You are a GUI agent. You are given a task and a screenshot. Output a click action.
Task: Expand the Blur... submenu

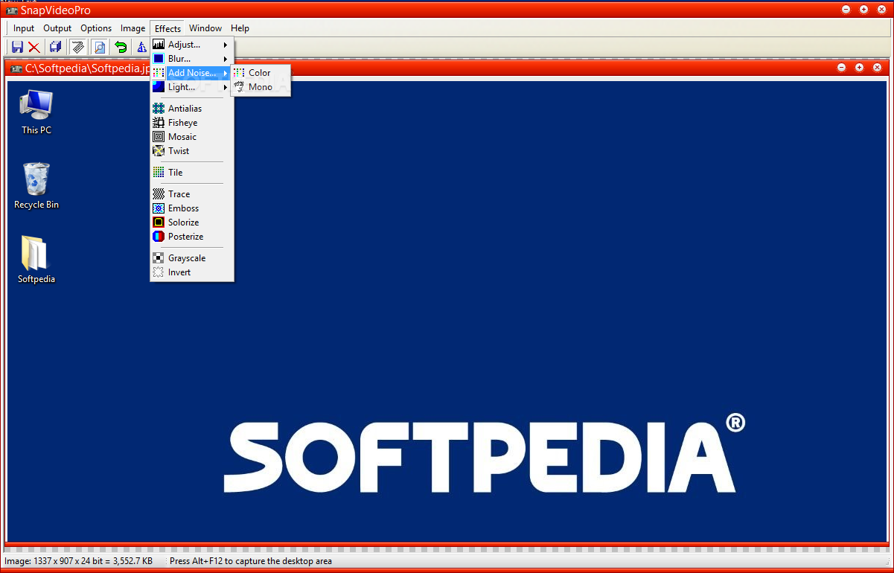coord(192,59)
